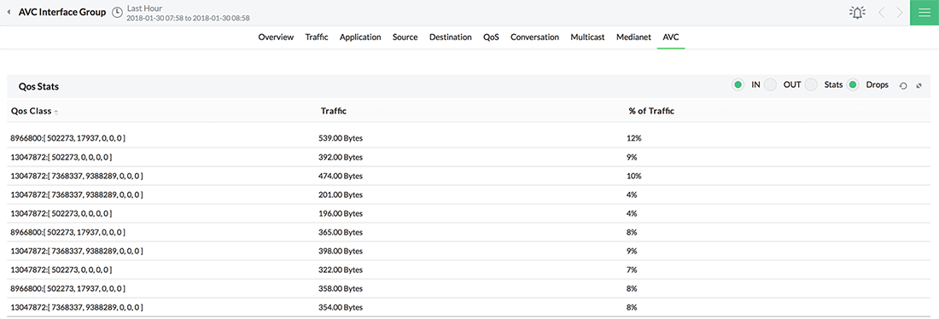This screenshot has width=939, height=319.
Task: Select the Qos class row with 322.00 Bytes
Action: pos(469,270)
